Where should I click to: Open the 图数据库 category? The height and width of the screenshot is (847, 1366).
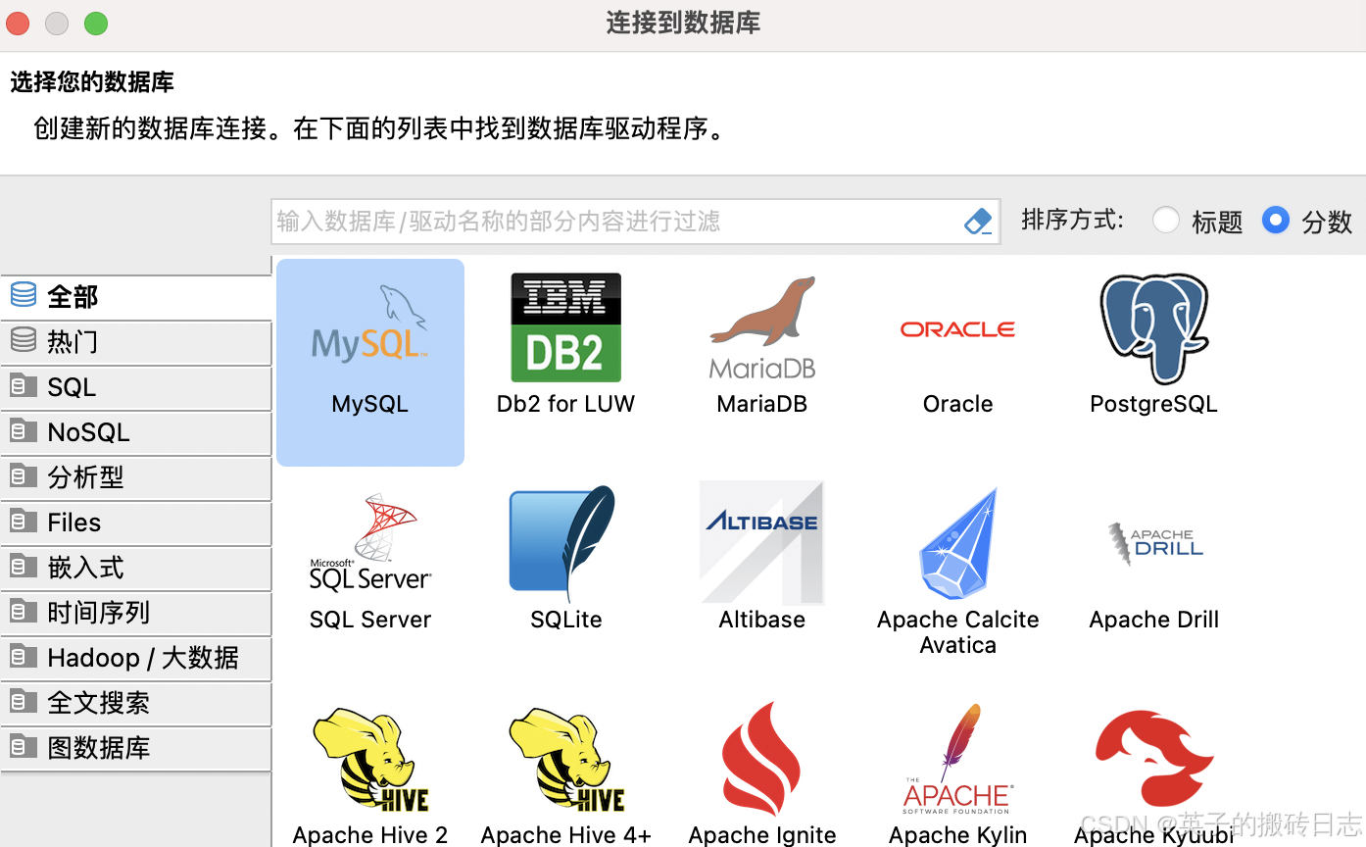pos(136,748)
